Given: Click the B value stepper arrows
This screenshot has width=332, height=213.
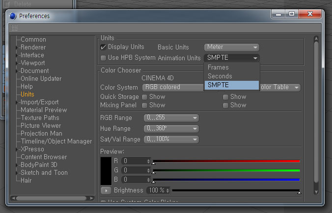Looking at the screenshot, I should pyautogui.click(x=148, y=180).
